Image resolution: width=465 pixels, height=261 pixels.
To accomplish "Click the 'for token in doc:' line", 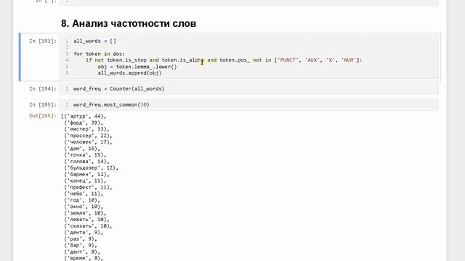I will (x=100, y=54).
